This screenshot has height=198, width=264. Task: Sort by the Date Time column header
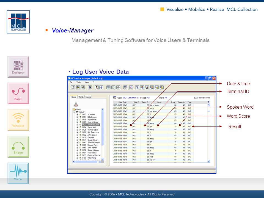point(122,102)
